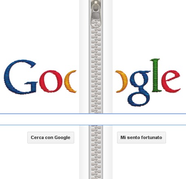Click zipper teeth just beneath the slider
The image size is (186, 179).
(x=96, y=33)
